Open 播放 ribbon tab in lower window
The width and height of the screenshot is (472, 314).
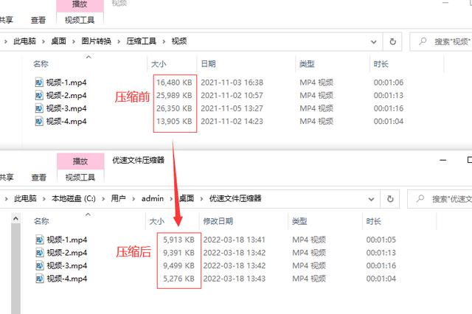click(x=80, y=161)
